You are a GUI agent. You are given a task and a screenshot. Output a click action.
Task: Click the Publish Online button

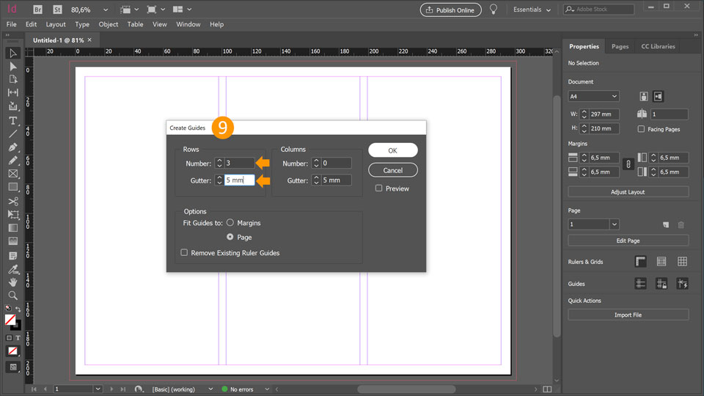click(451, 10)
